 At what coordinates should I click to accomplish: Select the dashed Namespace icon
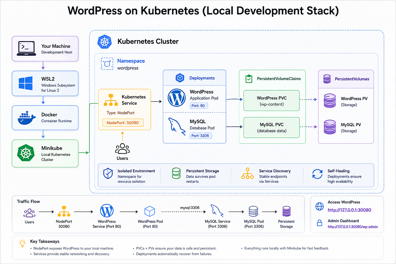pyautogui.click(x=107, y=64)
